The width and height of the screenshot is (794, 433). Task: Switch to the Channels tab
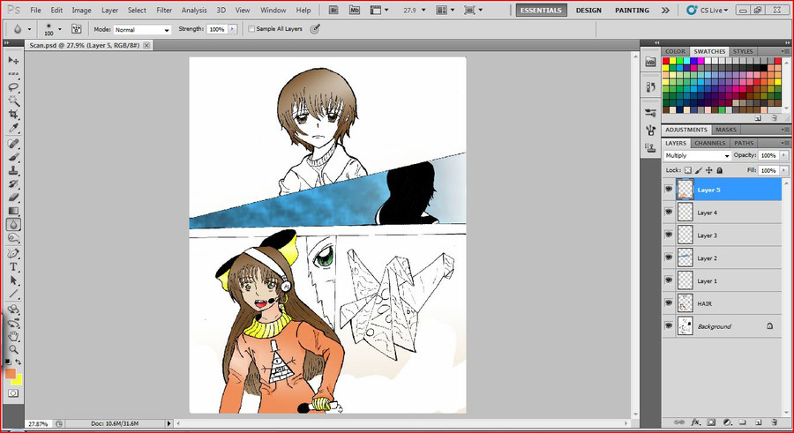pyautogui.click(x=709, y=143)
